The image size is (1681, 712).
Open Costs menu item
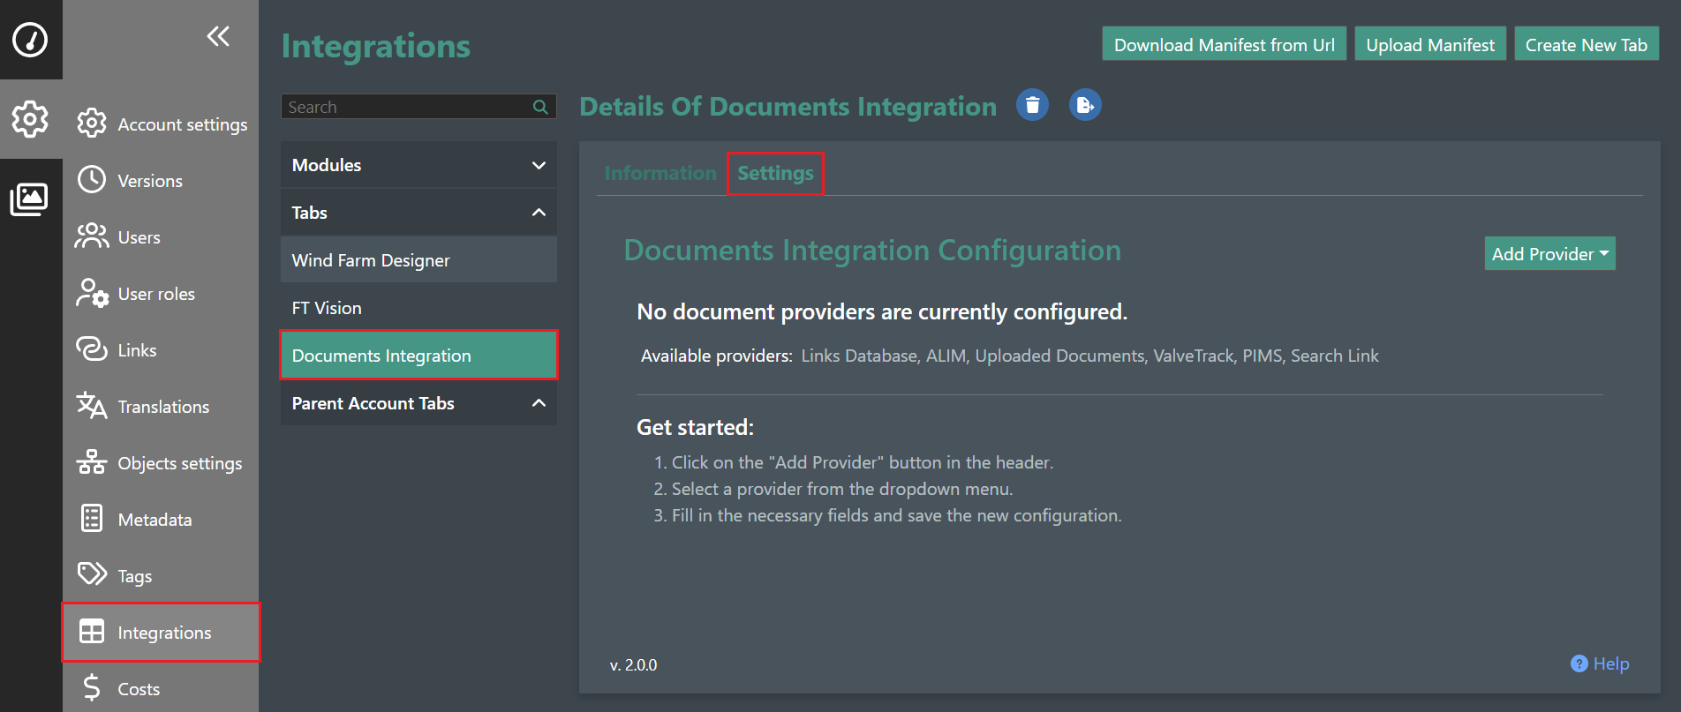(161, 688)
